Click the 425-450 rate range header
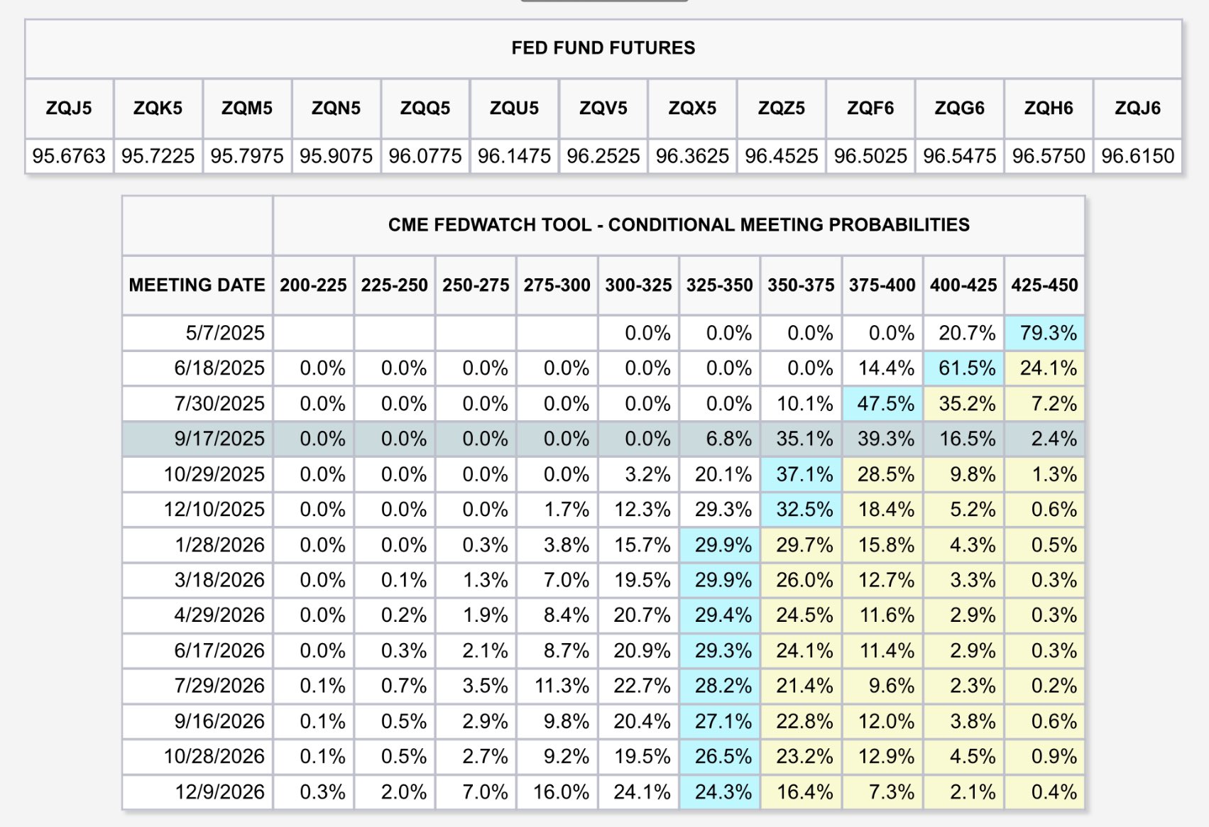This screenshot has height=827, width=1209. 1044,285
